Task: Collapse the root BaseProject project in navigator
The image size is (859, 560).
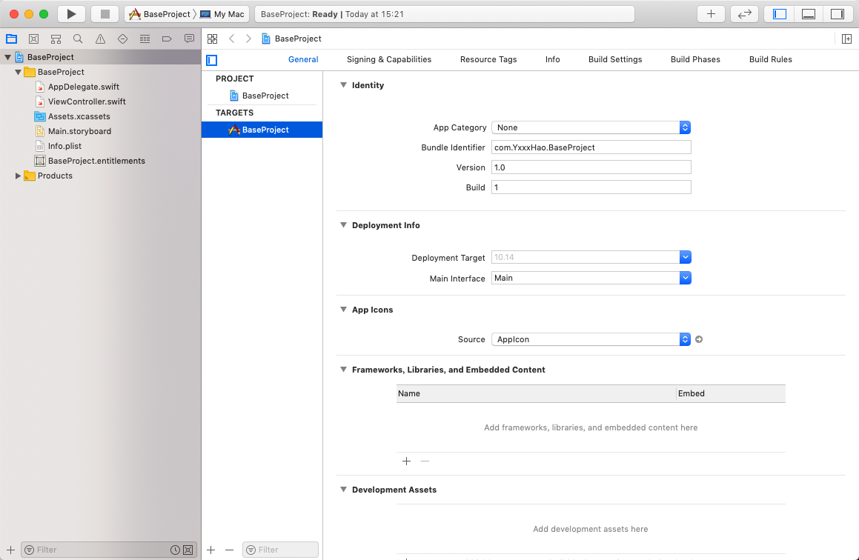Action: (7, 57)
